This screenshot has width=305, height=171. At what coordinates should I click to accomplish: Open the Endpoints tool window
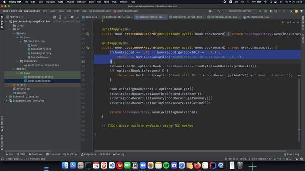pos(89,154)
